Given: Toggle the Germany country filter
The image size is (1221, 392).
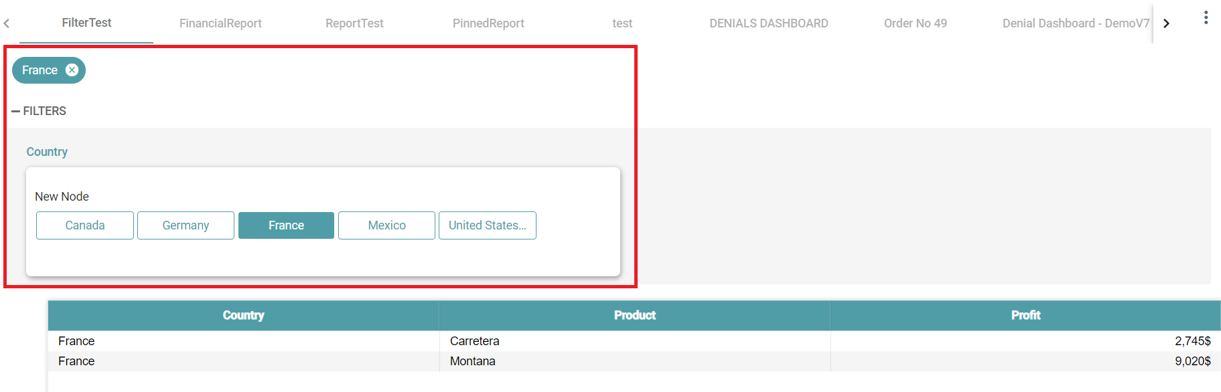Looking at the screenshot, I should pos(186,225).
